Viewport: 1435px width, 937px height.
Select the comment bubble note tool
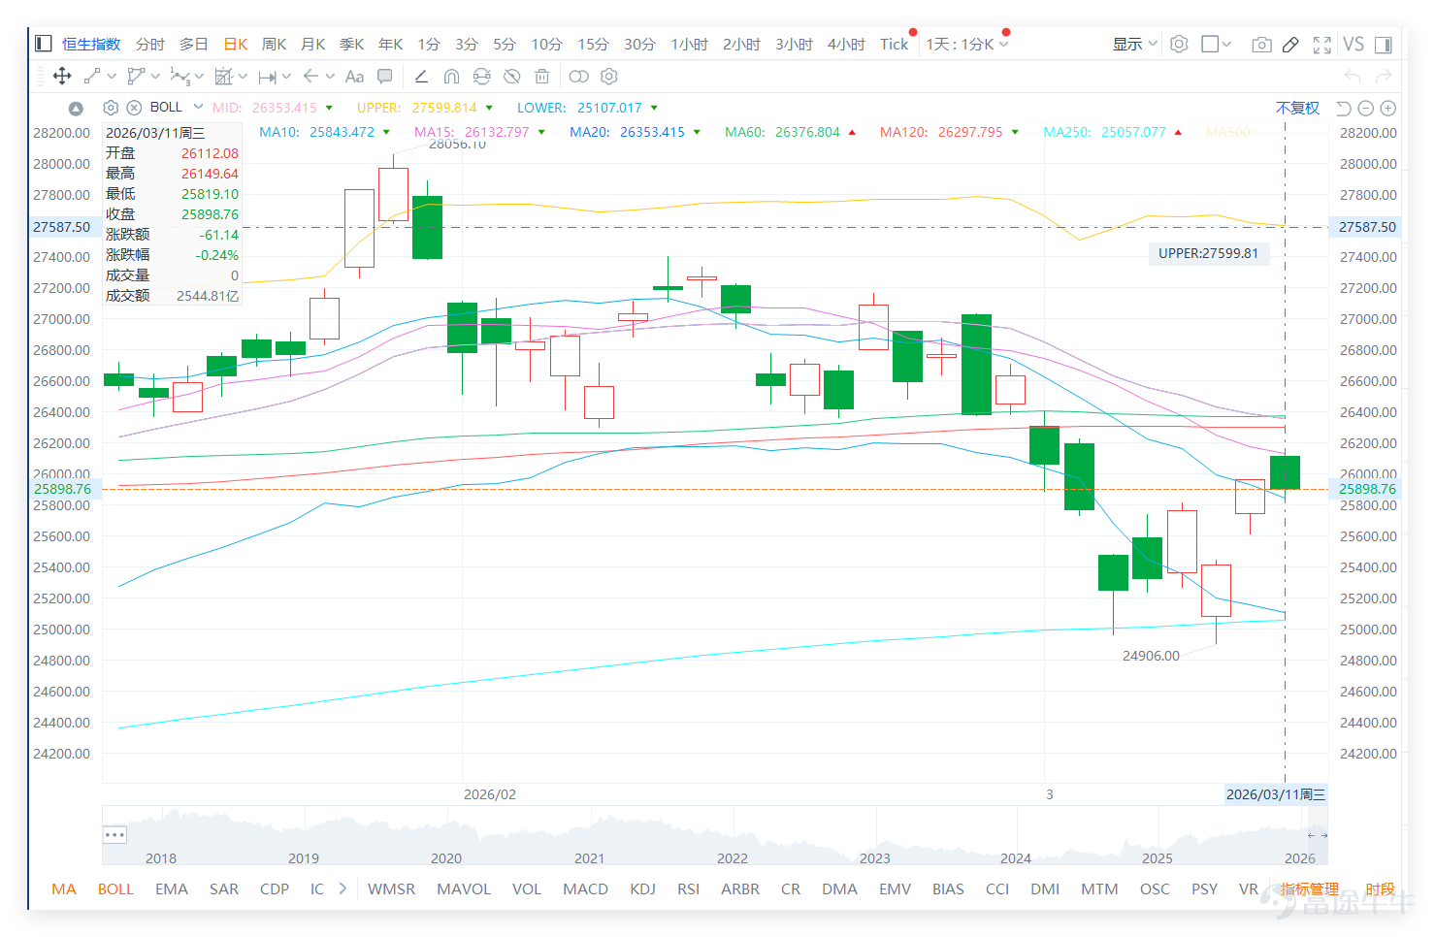coord(385,77)
